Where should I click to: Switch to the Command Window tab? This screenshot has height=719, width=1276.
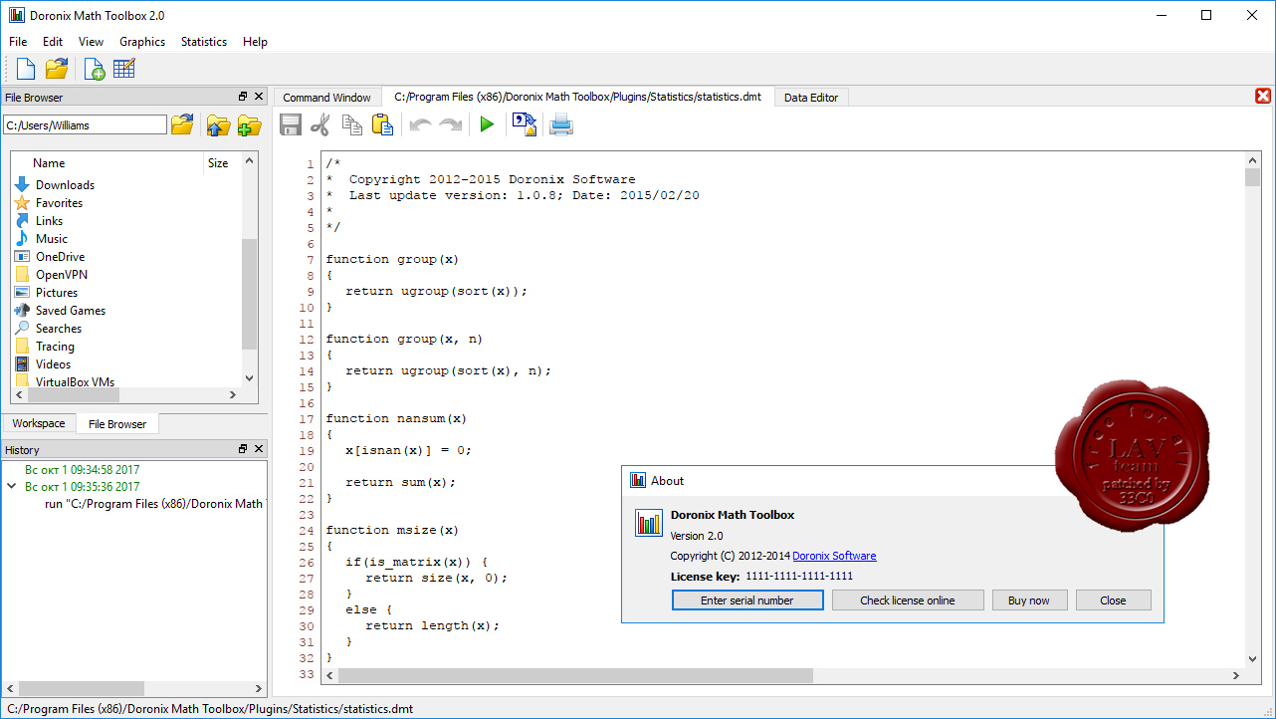point(326,98)
